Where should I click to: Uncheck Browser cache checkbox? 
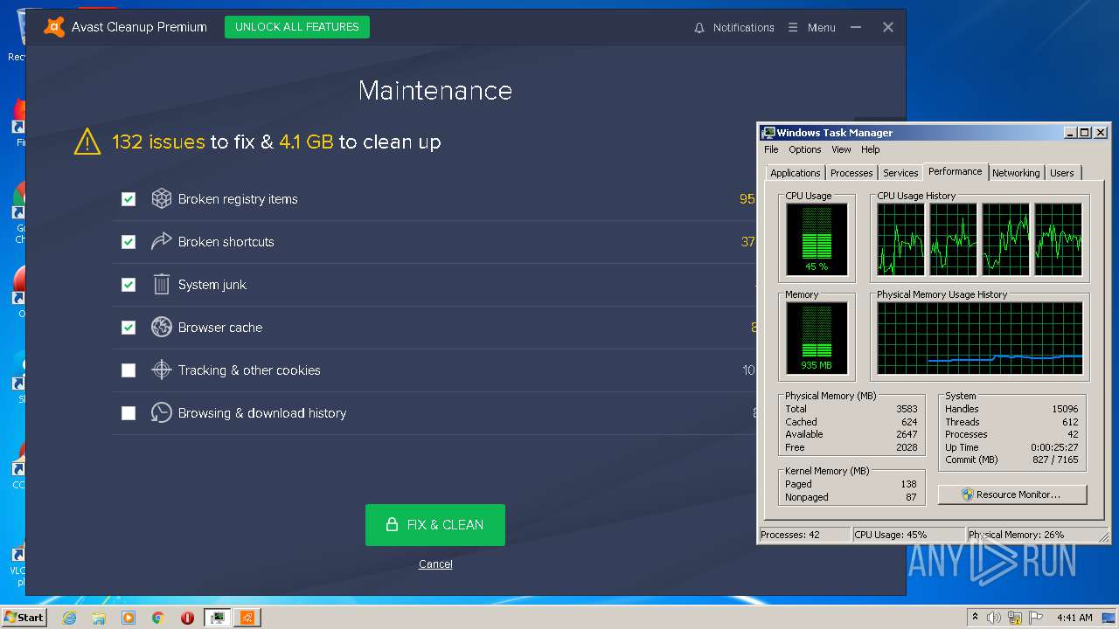[x=129, y=328]
